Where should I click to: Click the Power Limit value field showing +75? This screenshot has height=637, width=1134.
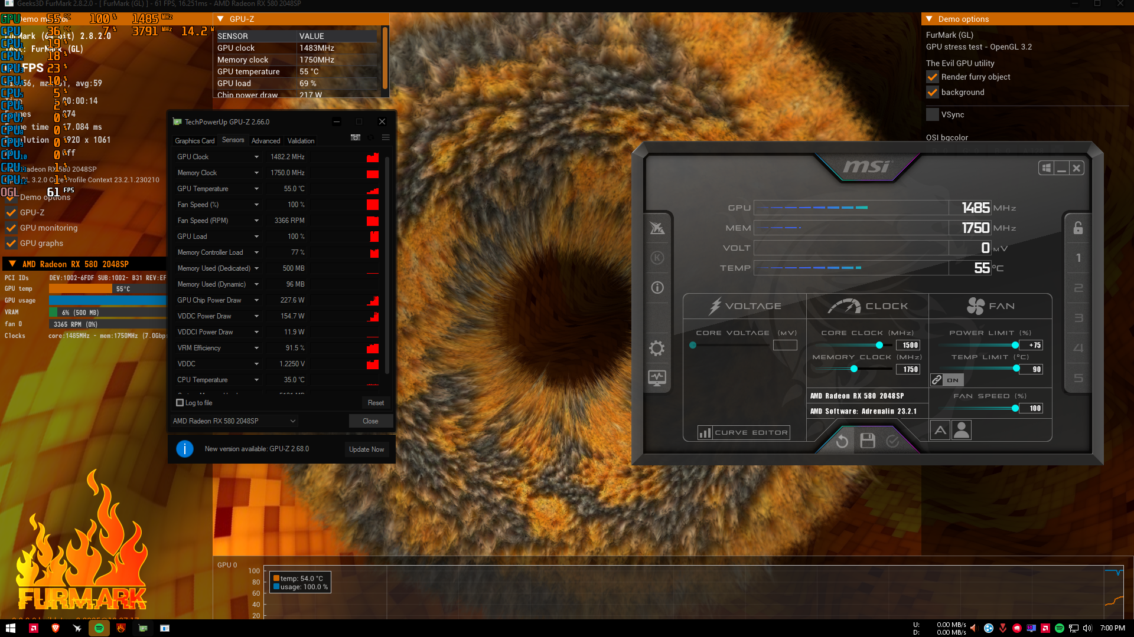(x=1031, y=345)
